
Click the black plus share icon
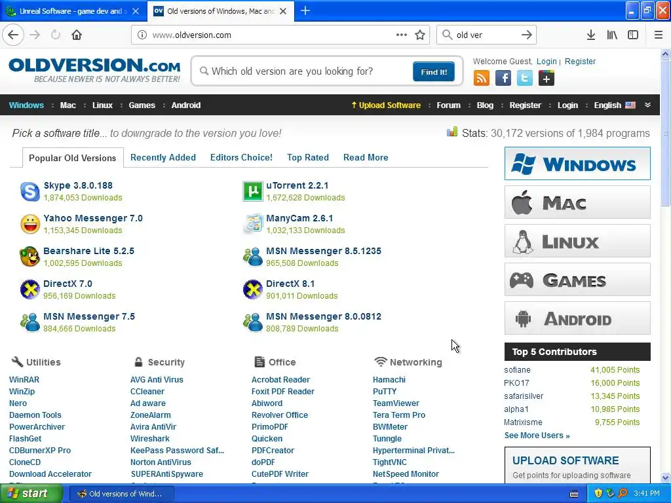point(546,78)
